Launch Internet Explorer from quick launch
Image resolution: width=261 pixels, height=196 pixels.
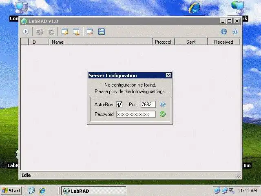42,191
